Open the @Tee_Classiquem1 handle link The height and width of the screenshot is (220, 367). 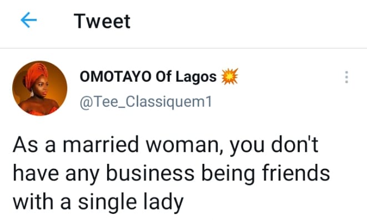point(145,102)
